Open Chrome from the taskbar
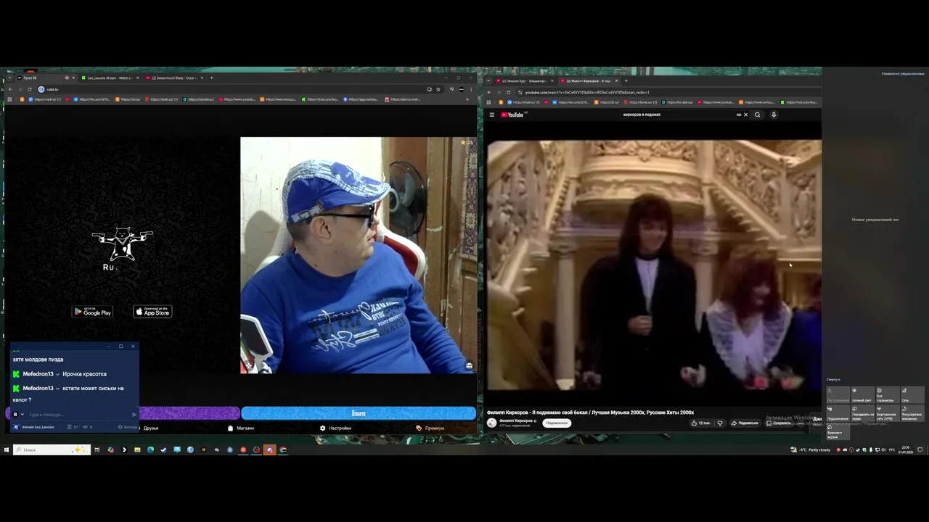The width and height of the screenshot is (929, 522). point(283,449)
